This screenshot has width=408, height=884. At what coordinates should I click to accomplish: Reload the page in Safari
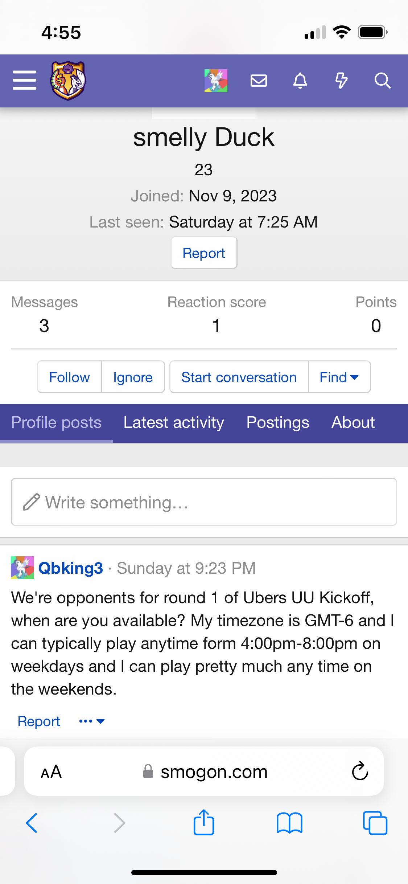(360, 771)
